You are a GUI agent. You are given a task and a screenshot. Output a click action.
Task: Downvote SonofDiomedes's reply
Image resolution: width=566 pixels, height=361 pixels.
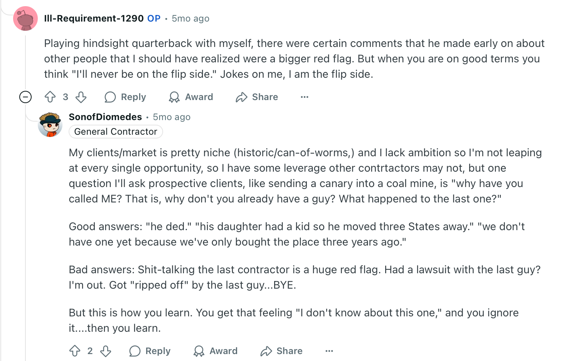(106, 351)
